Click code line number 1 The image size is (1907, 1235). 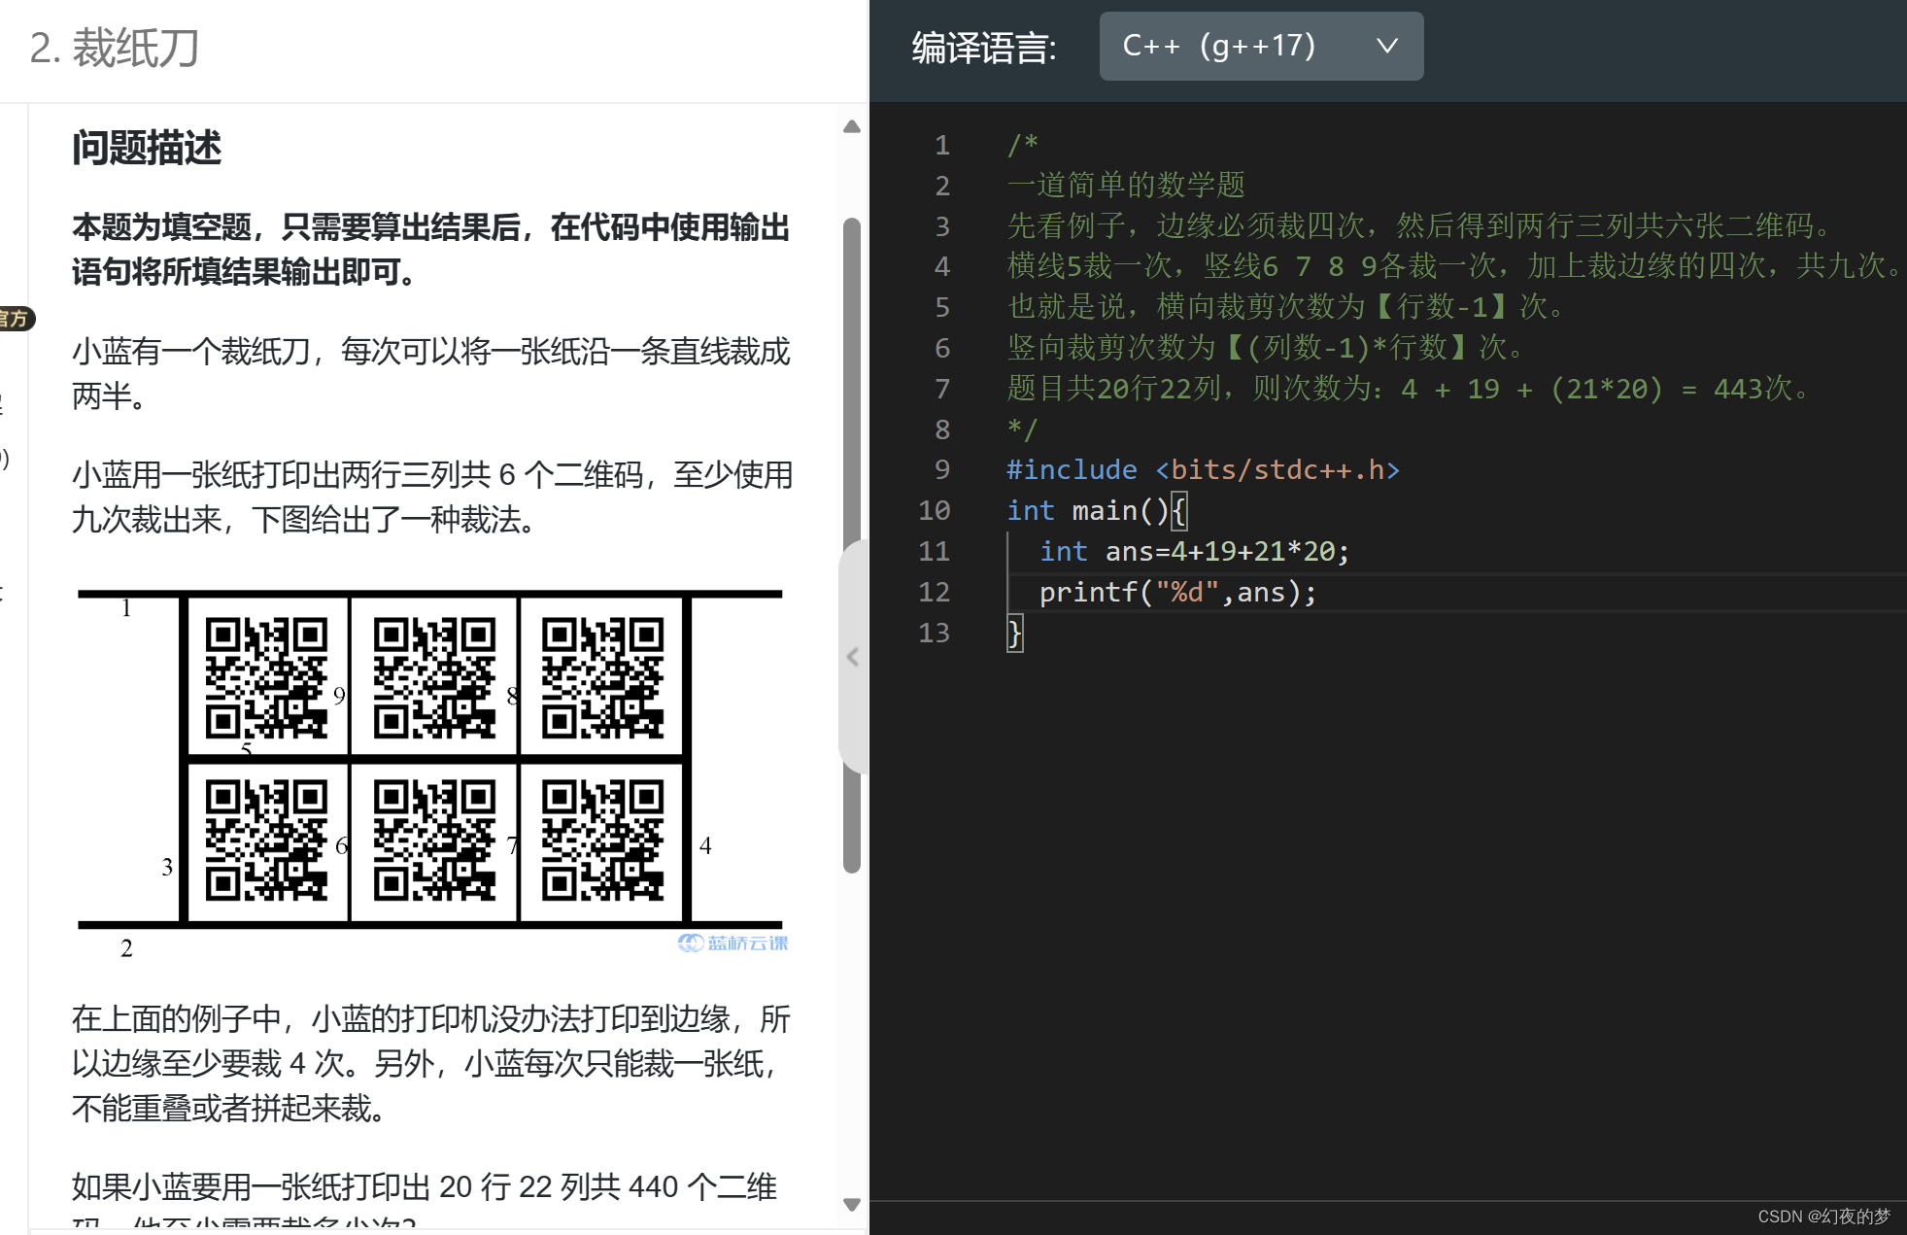coord(941,145)
